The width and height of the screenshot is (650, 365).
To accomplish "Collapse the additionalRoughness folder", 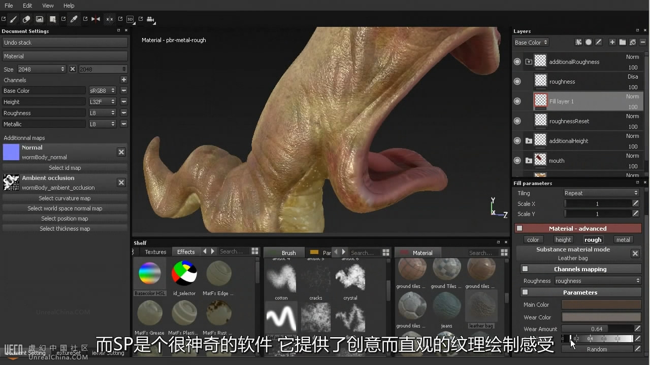I will point(529,62).
